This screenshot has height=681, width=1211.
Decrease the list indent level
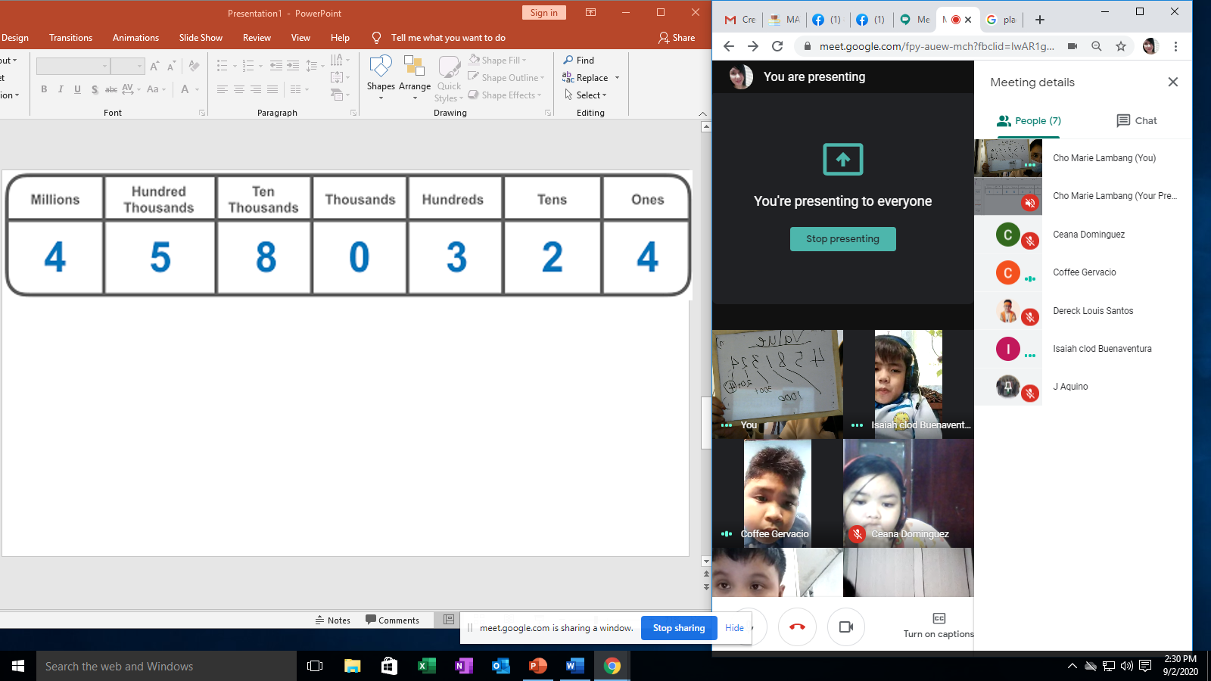[276, 66]
